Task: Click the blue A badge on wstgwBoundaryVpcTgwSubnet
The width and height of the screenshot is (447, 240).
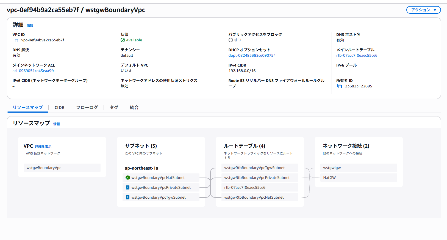Action: coord(127,197)
